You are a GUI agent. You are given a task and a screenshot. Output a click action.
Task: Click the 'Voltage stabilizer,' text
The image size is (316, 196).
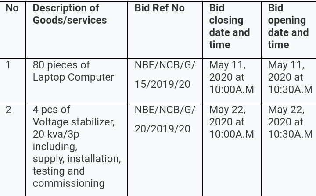[74, 122]
